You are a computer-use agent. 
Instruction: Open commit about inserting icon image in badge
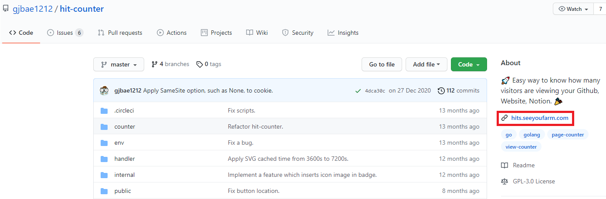tap(302, 175)
